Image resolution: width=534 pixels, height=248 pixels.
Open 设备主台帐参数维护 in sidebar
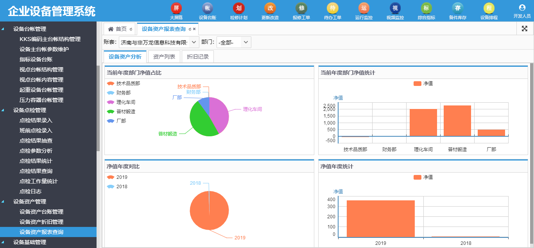[x=44, y=49]
